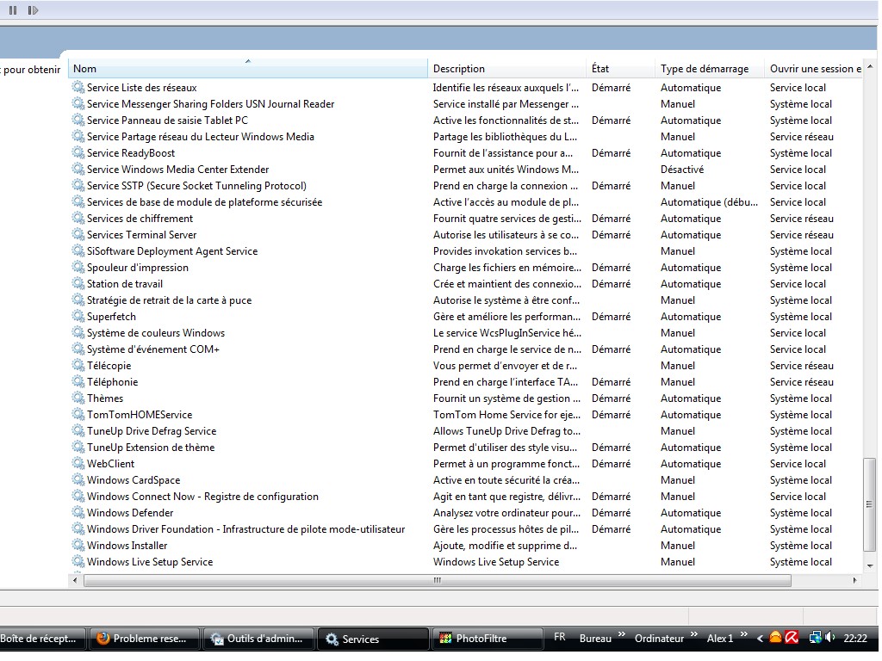Click the 'Automatique (débu...' startup type cell
The image size is (882, 661).
tap(710, 201)
